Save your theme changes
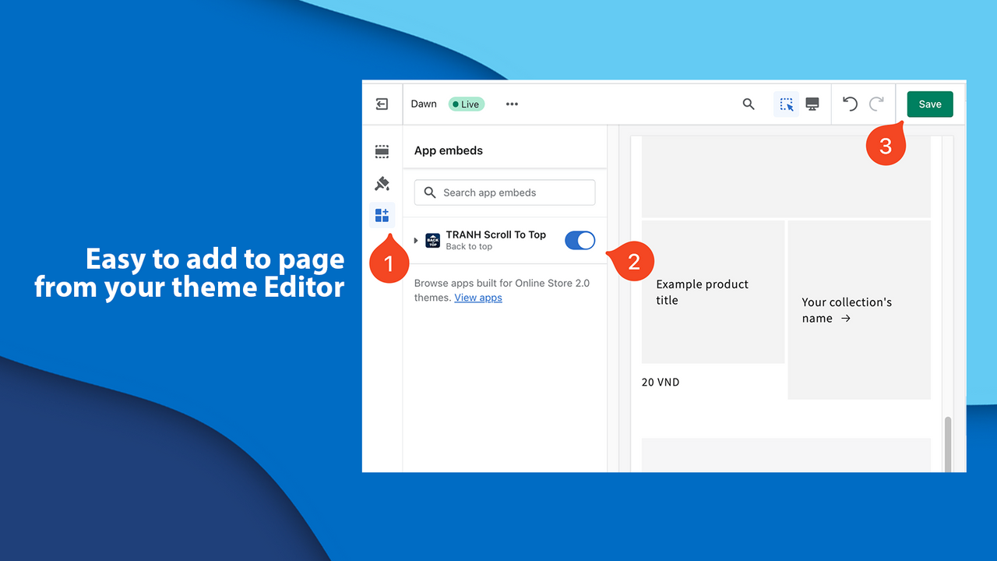Image resolution: width=997 pixels, height=561 pixels. (929, 104)
